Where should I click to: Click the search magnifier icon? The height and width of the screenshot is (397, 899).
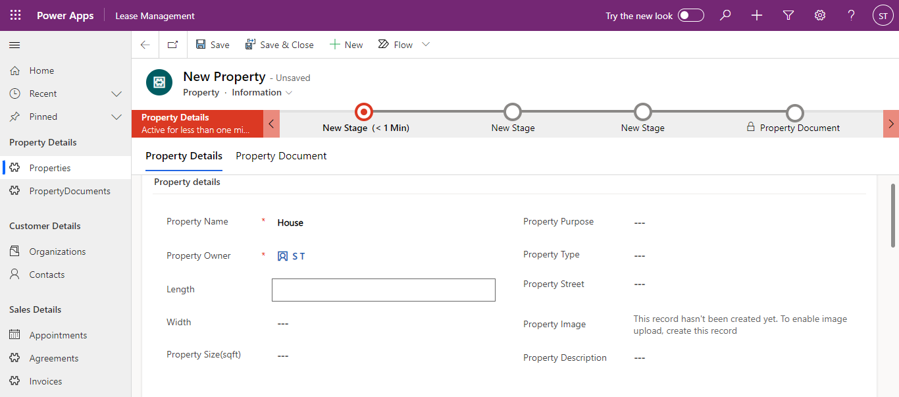point(725,15)
